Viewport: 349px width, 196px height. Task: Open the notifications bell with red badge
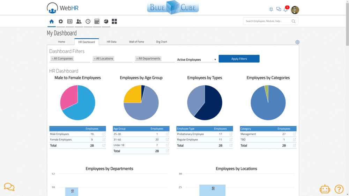[286, 9]
